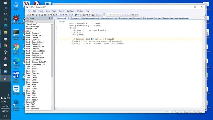Image resolution: width=213 pixels, height=120 pixels.
Task: Click the Open file toolbar icon
Action: click(30, 15)
